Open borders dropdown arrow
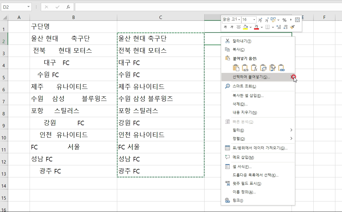The image size is (342, 212). click(273, 27)
